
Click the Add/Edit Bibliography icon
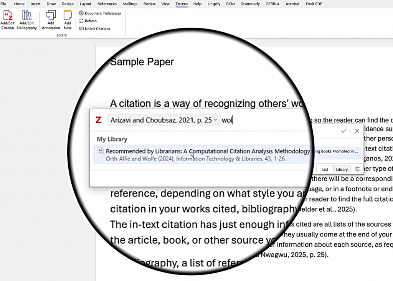tap(26, 16)
